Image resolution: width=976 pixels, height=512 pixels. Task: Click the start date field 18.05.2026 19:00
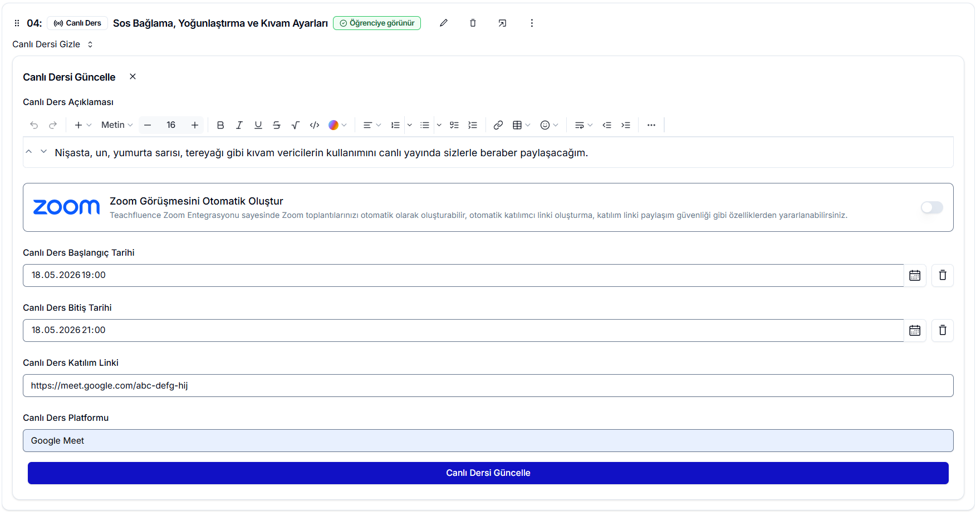tap(463, 275)
